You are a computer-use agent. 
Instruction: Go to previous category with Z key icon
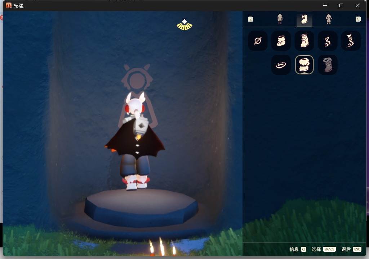[x=250, y=19]
